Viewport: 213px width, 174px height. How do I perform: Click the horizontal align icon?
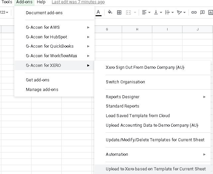tap(144, 12)
